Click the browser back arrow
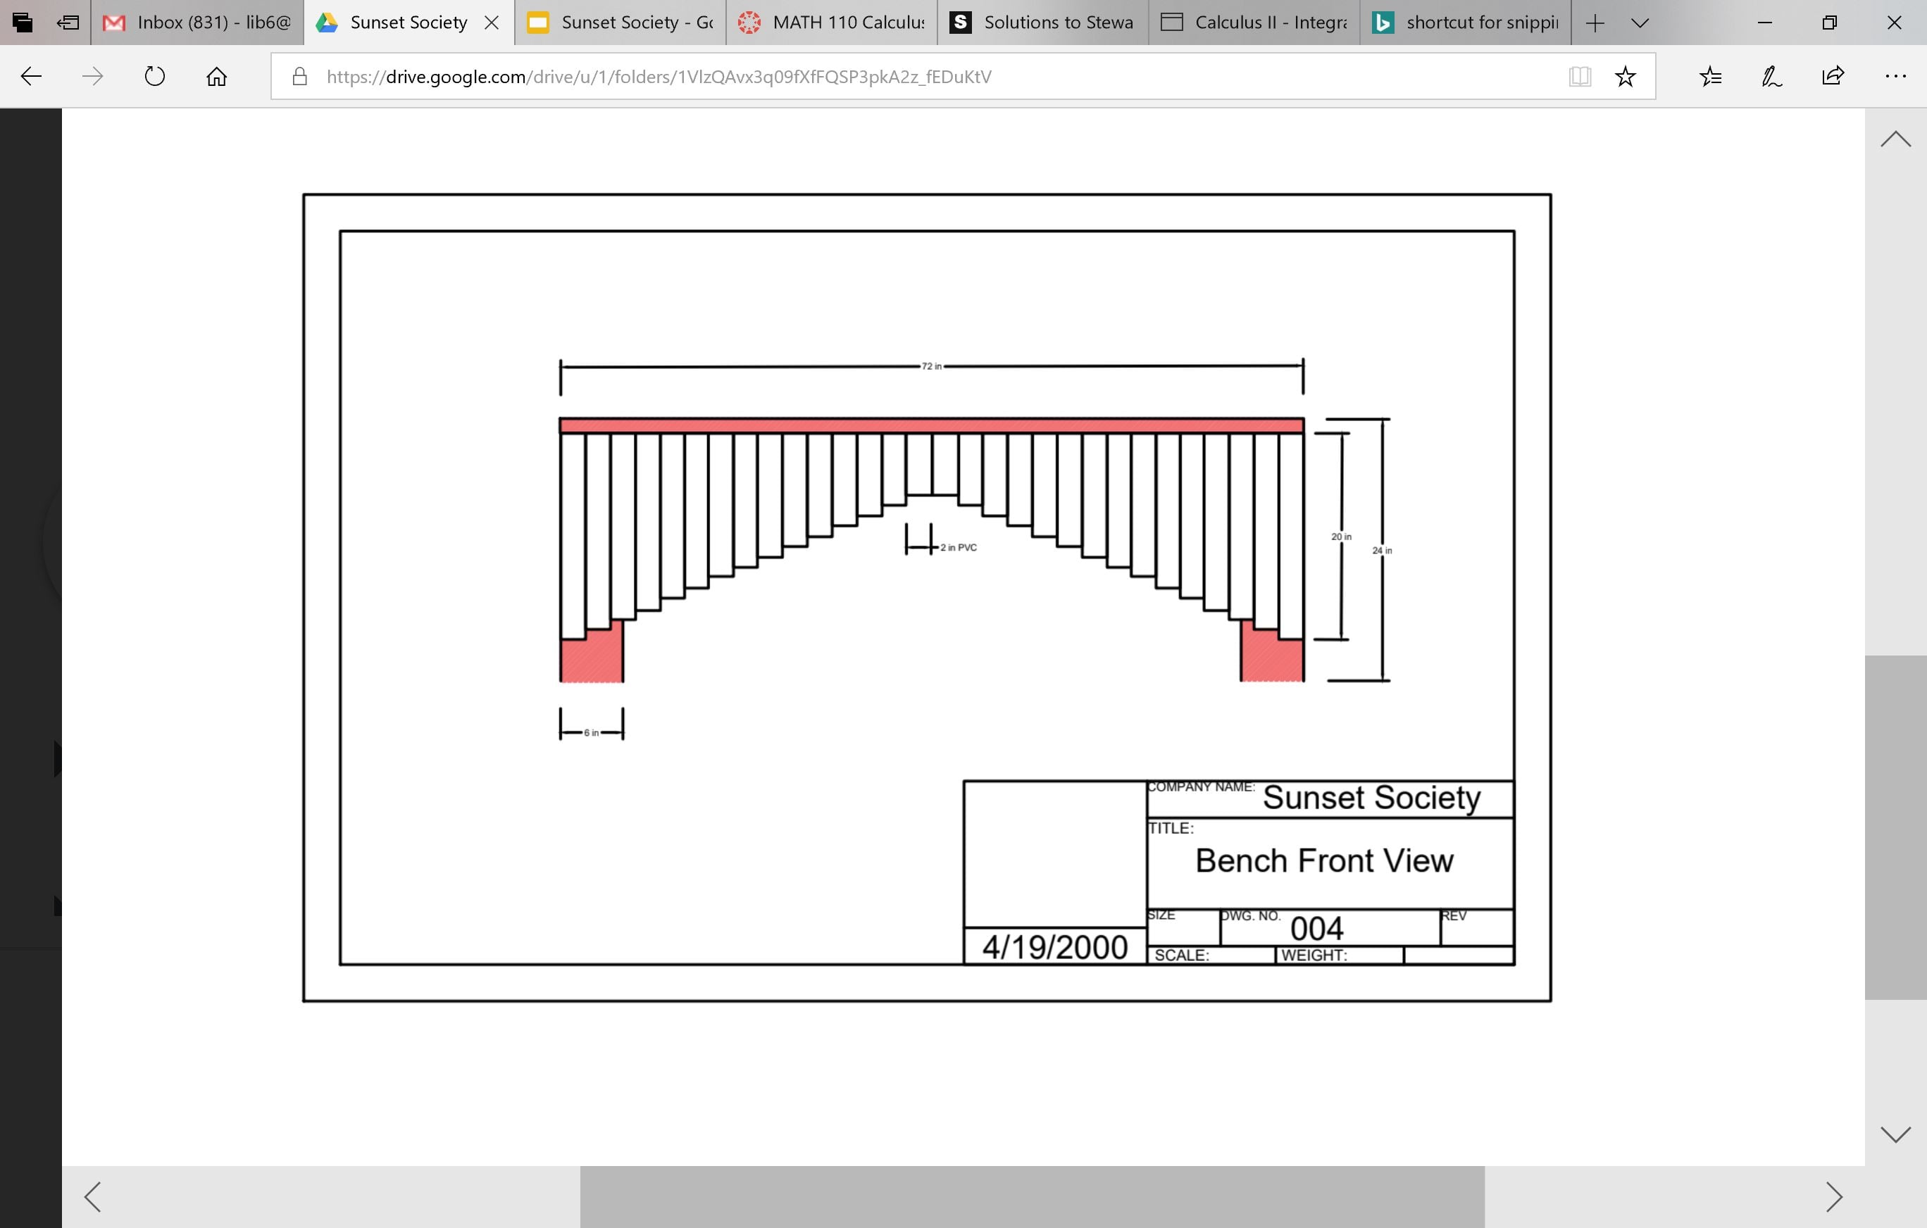This screenshot has width=1927, height=1228. tap(31, 77)
